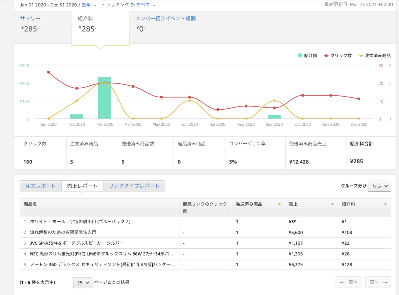
Task: Open the トラッキングID すべて dropdown
Action: coord(146,5)
